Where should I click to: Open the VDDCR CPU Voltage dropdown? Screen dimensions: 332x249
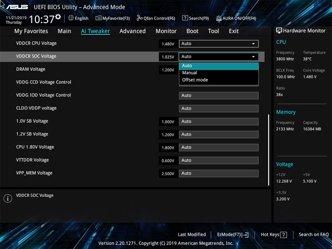[219, 44]
